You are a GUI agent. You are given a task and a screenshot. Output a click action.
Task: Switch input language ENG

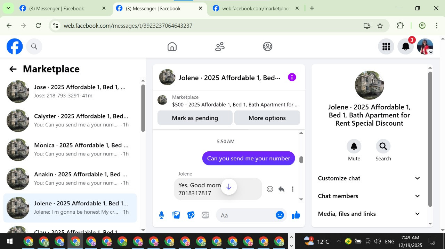(x=390, y=241)
